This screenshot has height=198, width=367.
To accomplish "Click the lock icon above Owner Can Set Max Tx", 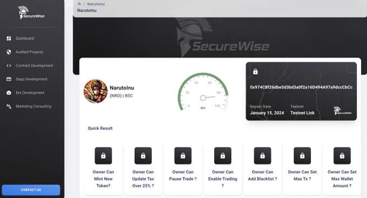I will click(302, 155).
